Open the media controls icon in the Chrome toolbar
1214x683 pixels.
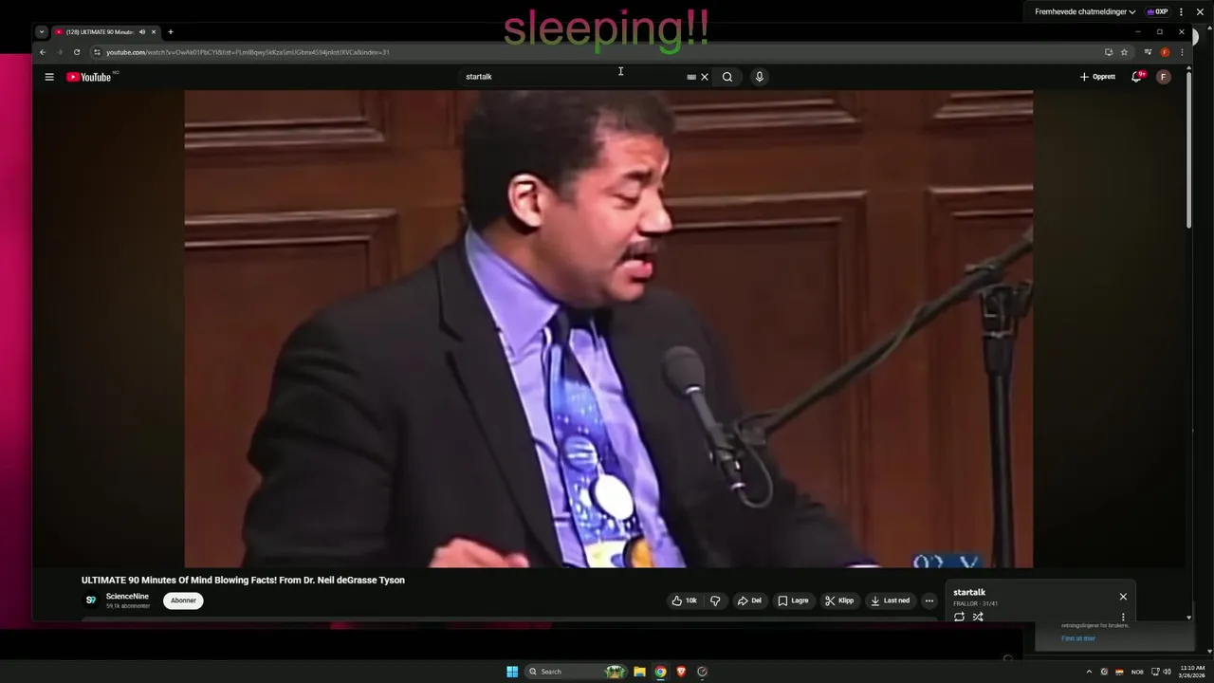pyautogui.click(x=1148, y=52)
